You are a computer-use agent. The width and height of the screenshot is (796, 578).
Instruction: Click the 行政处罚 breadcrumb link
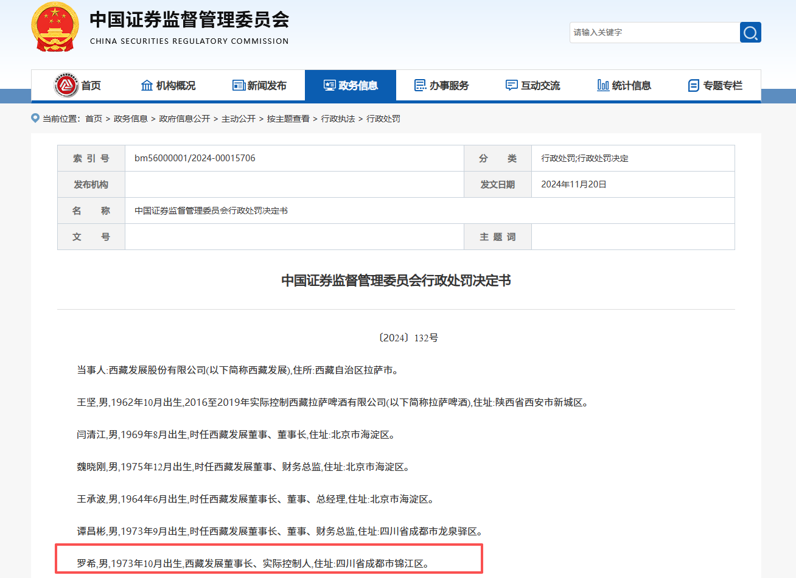point(383,119)
